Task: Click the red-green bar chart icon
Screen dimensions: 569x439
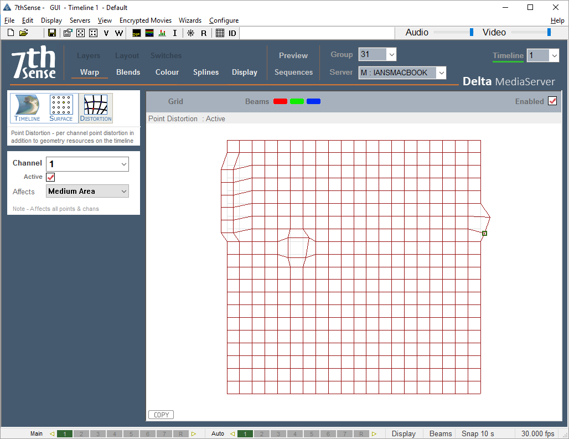Action: pyautogui.click(x=162, y=33)
